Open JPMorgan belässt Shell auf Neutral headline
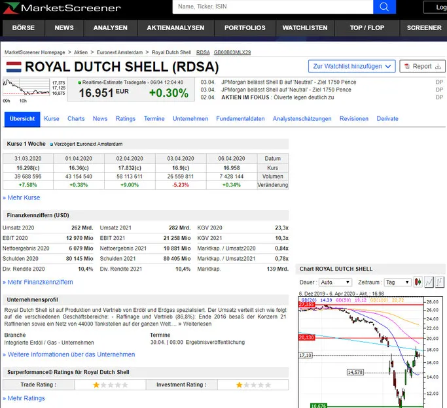 286,90
